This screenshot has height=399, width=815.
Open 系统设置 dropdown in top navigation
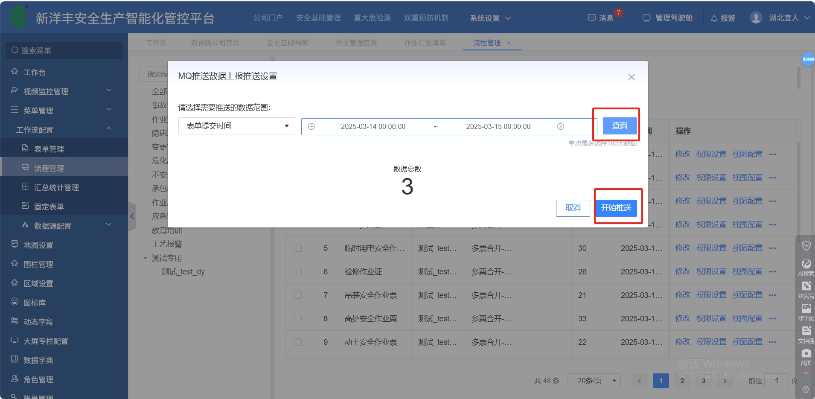(490, 18)
